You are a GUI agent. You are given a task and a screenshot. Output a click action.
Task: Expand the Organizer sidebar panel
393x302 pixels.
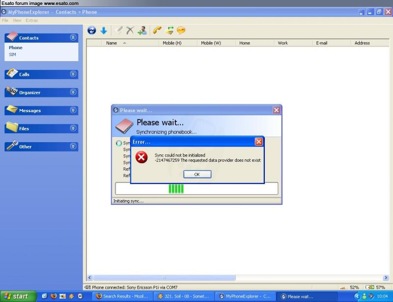[x=73, y=92]
